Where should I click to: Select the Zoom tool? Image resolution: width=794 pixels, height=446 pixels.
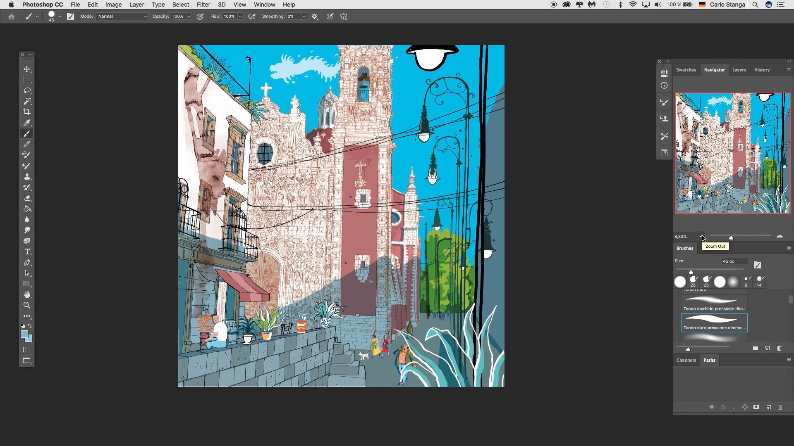(27, 305)
